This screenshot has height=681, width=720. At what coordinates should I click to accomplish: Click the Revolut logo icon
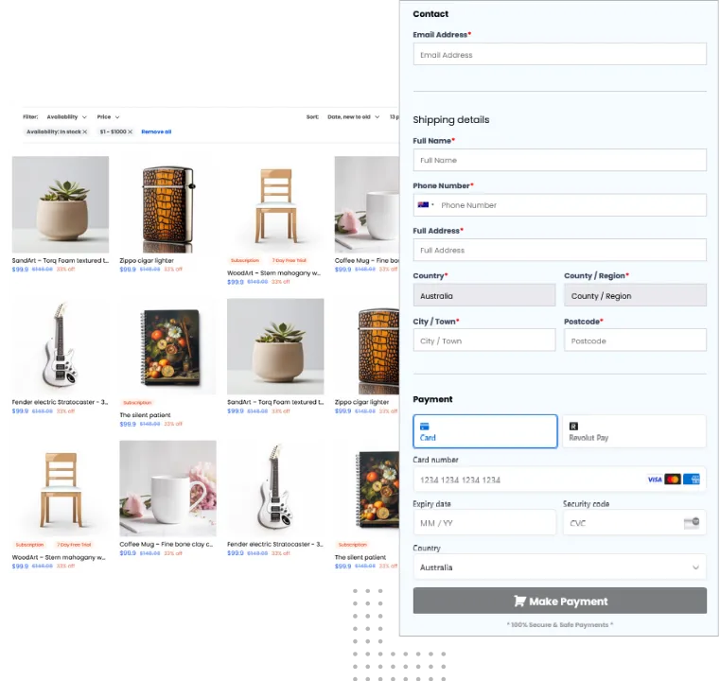[573, 426]
